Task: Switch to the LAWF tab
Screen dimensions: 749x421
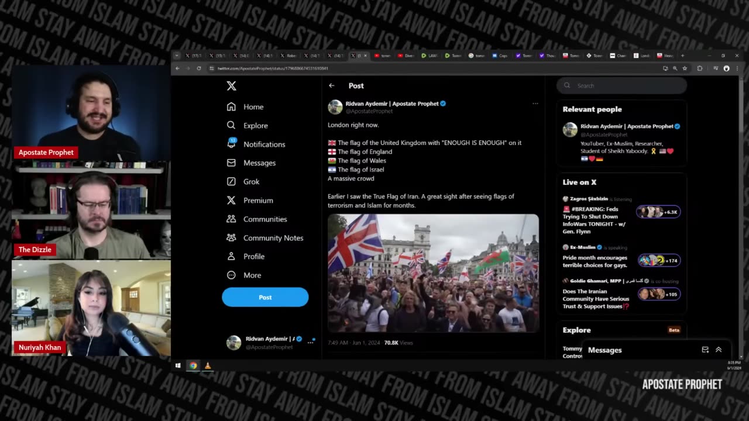Action: [x=430, y=56]
